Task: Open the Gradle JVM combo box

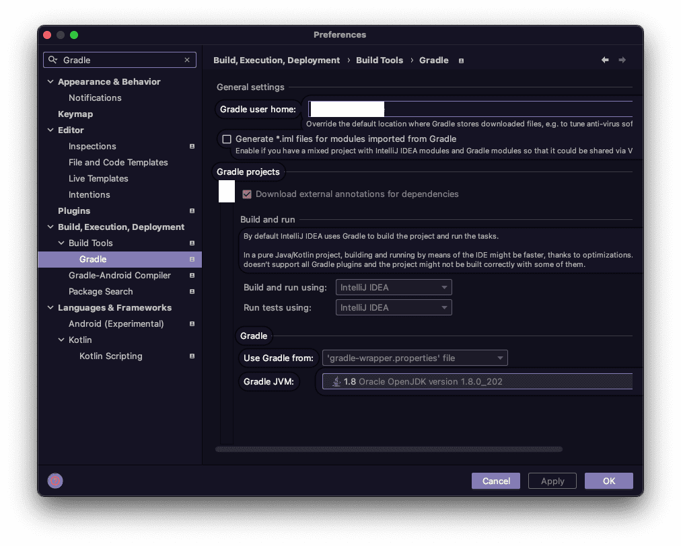Action: click(x=477, y=381)
